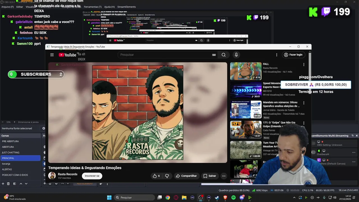Screen dimensions: 359x202
Task: Activate YouTube voice search microphone
Action: [236, 55]
